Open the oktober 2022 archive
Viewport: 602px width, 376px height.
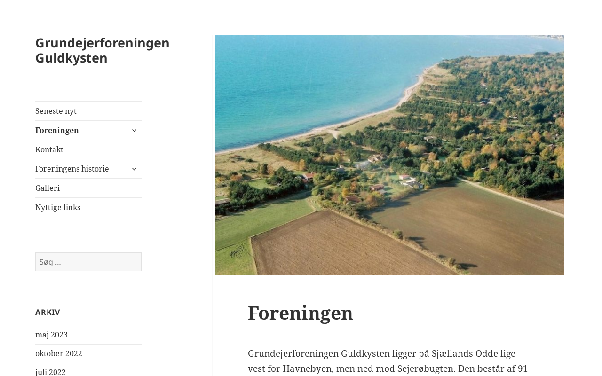pyautogui.click(x=59, y=353)
